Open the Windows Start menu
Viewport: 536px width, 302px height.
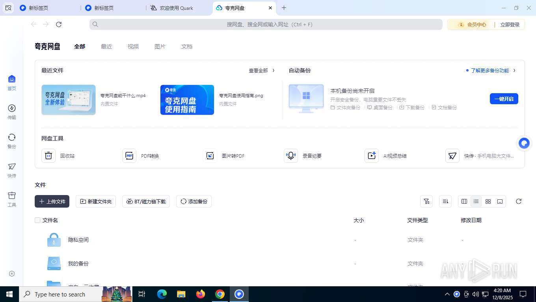coord(9,294)
